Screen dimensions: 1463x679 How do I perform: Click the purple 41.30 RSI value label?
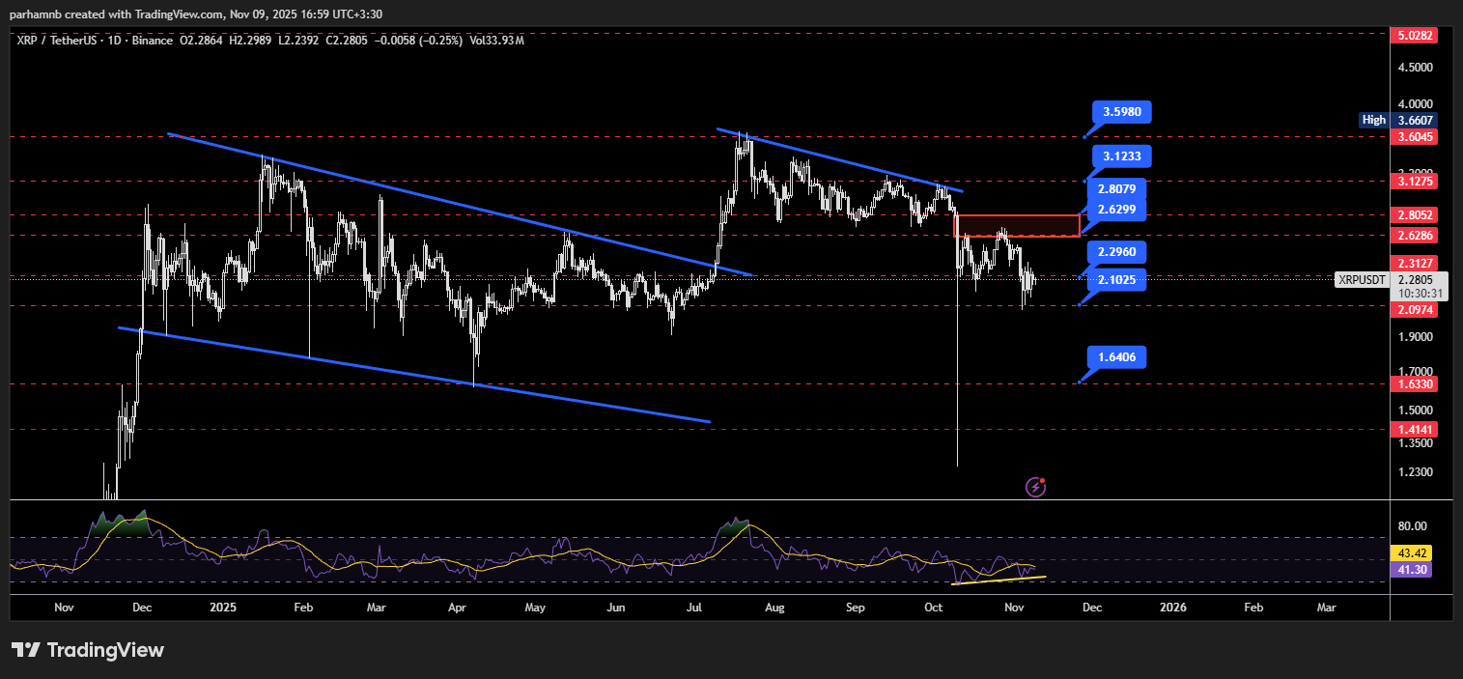click(x=1411, y=570)
